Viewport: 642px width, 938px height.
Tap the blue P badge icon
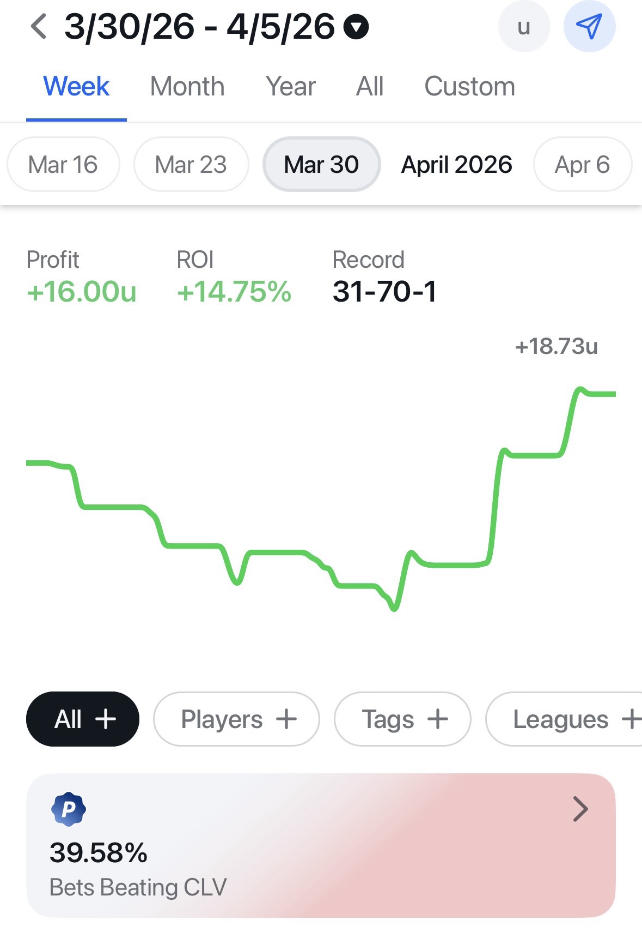pos(68,809)
